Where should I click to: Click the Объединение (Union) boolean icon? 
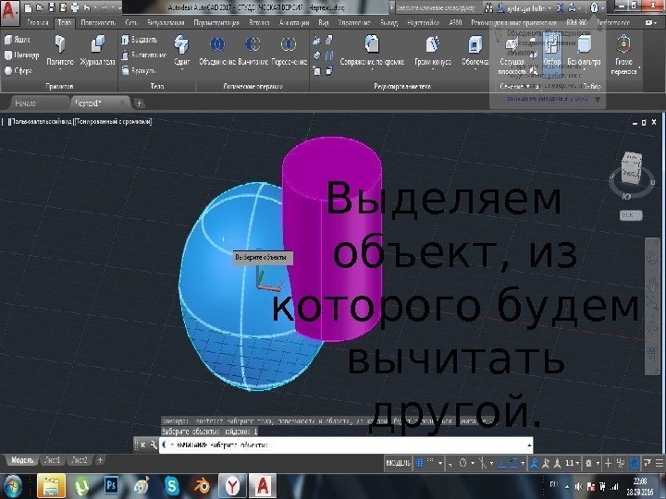tap(217, 44)
